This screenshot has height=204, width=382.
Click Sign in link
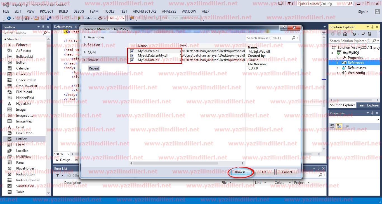click(363, 12)
